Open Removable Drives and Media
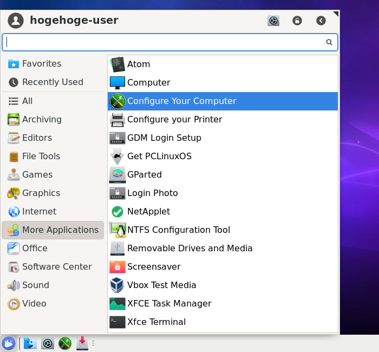Image resolution: width=379 pixels, height=352 pixels. (223, 248)
